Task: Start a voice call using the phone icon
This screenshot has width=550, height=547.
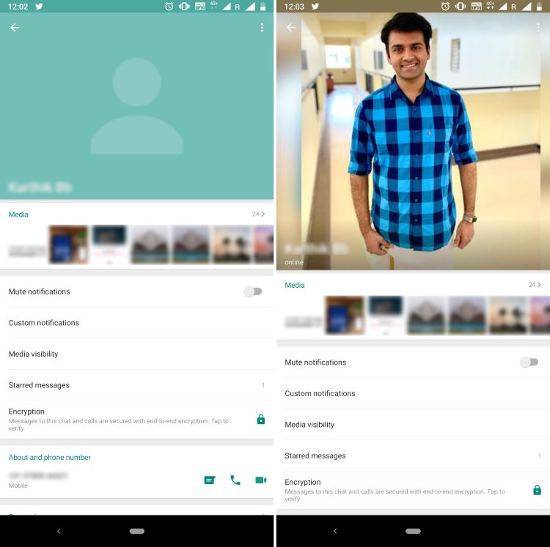Action: [235, 480]
